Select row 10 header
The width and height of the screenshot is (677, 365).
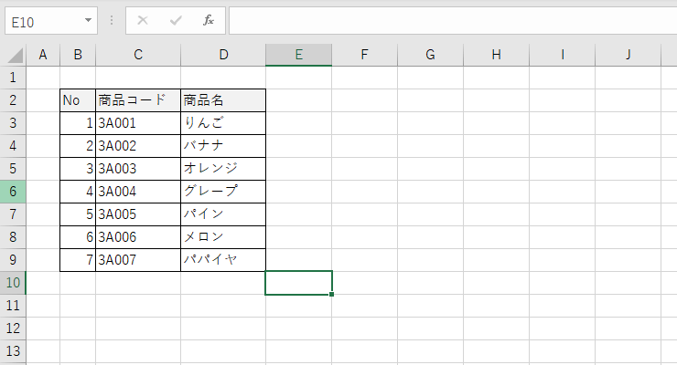pyautogui.click(x=13, y=283)
